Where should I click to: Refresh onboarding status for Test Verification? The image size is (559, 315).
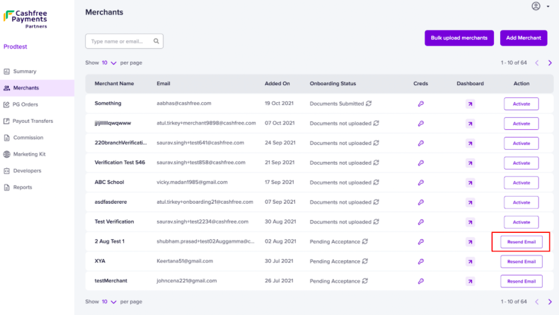(x=376, y=222)
